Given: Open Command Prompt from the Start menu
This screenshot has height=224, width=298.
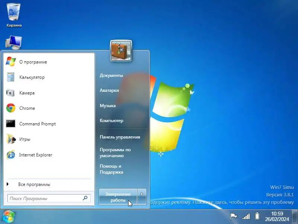Looking at the screenshot, I should point(49,124).
